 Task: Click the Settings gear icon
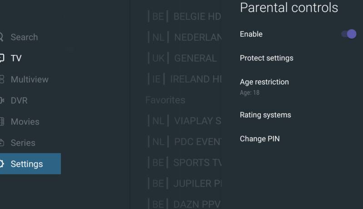pos(1,164)
